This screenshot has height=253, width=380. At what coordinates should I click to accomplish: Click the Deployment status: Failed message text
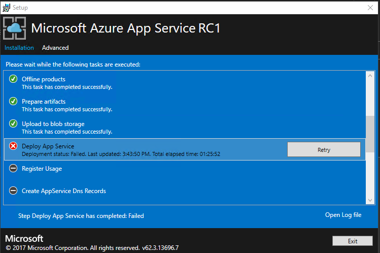121,154
